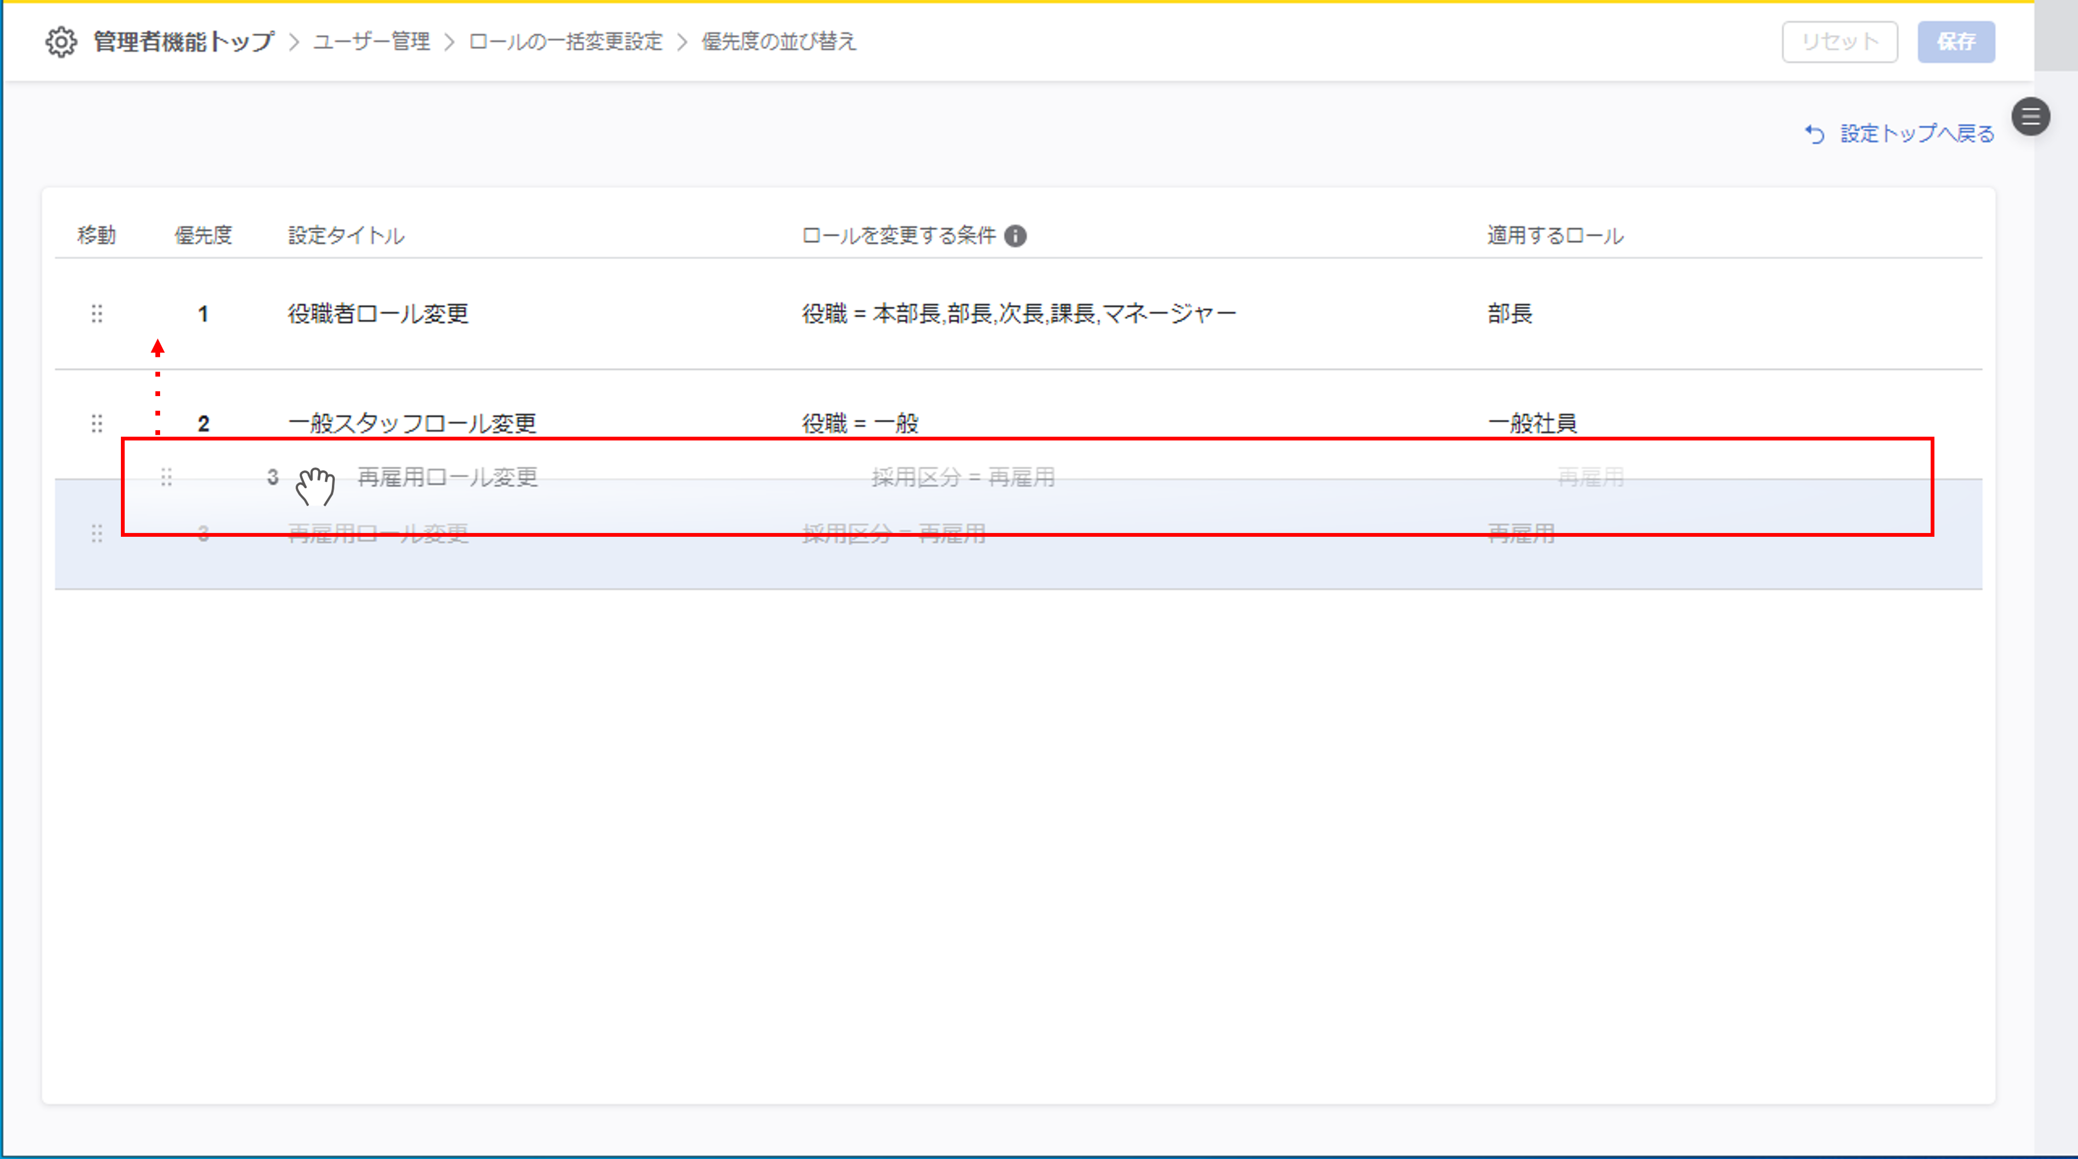The image size is (2078, 1159).
Task: Click the gear icon beside 管理者機能トップ
Action: [x=60, y=42]
